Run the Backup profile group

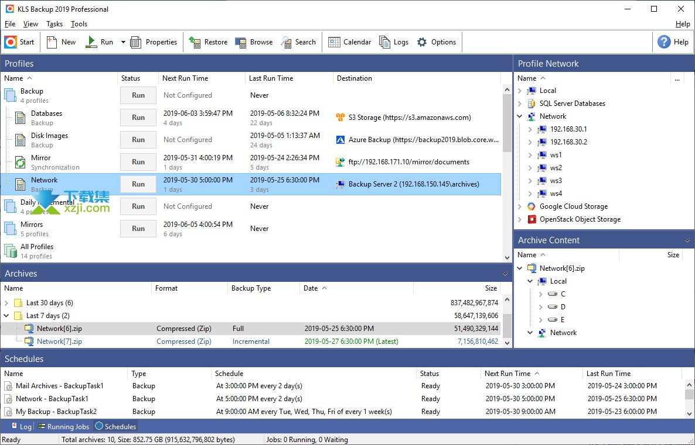[x=138, y=95]
